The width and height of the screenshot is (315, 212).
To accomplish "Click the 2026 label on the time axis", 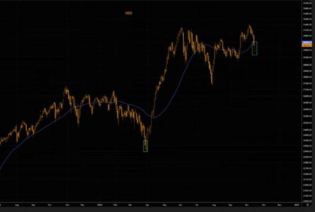I will click(x=100, y=205).
